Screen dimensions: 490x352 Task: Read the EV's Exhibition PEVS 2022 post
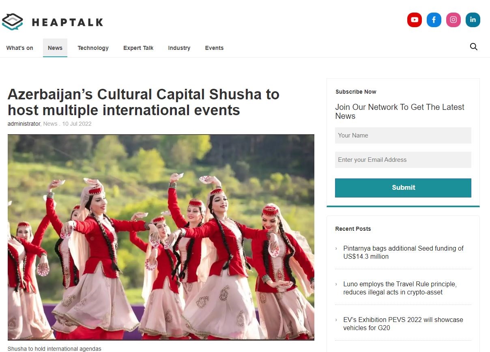tap(403, 324)
